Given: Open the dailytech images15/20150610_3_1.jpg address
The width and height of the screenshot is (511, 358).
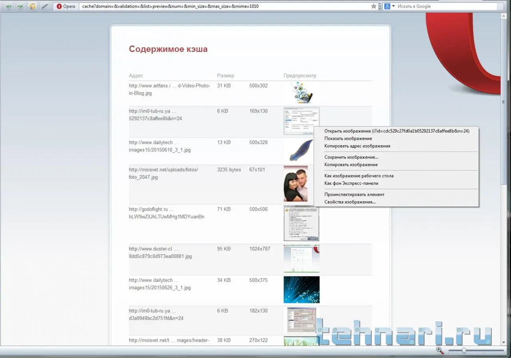Looking at the screenshot, I should tap(160, 146).
